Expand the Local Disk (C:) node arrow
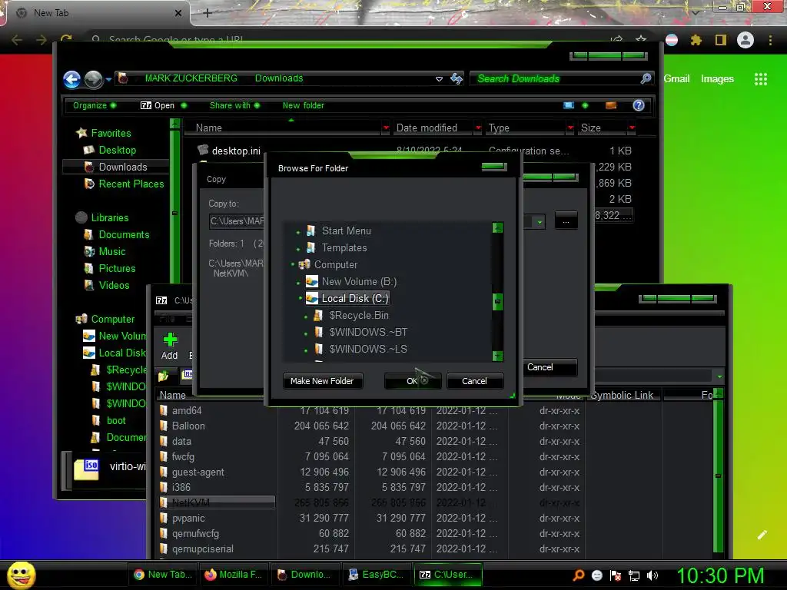Screen dimensions: 787x590 click(x=301, y=299)
